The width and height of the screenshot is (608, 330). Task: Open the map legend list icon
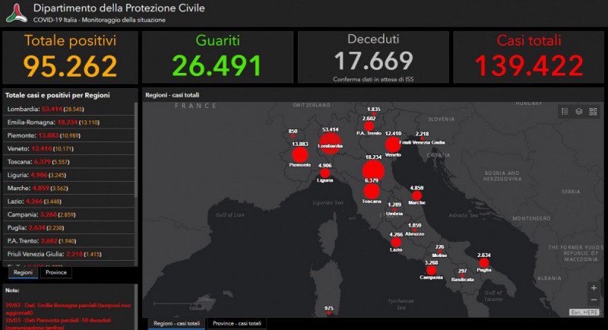tap(565, 111)
